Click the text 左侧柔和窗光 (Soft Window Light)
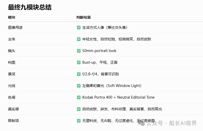The height and width of the screenshot is (131, 203). [112, 86]
